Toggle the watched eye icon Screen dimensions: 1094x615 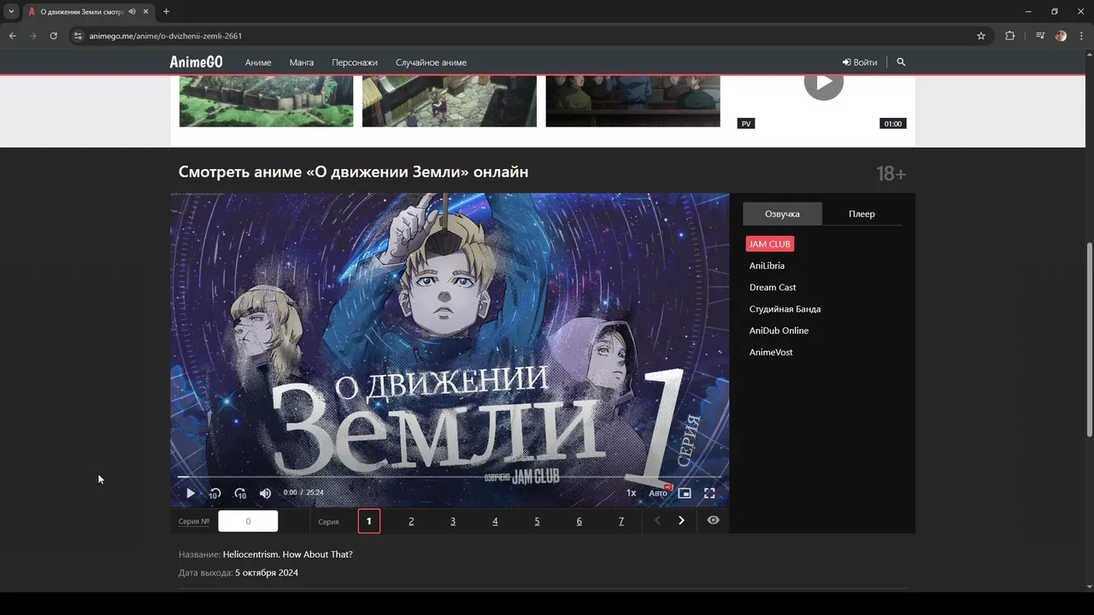click(713, 520)
